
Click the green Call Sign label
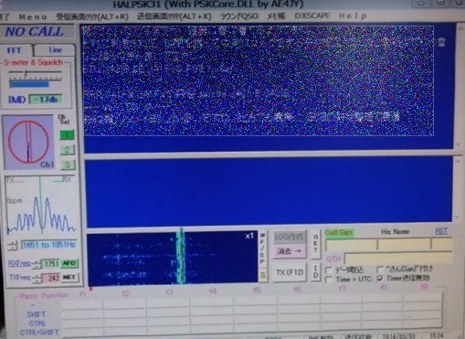click(339, 232)
